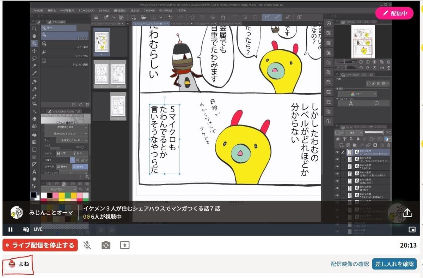Viewport: 423px width, 278px height.
Task: Click the pink 配信中 button
Action: click(x=394, y=13)
